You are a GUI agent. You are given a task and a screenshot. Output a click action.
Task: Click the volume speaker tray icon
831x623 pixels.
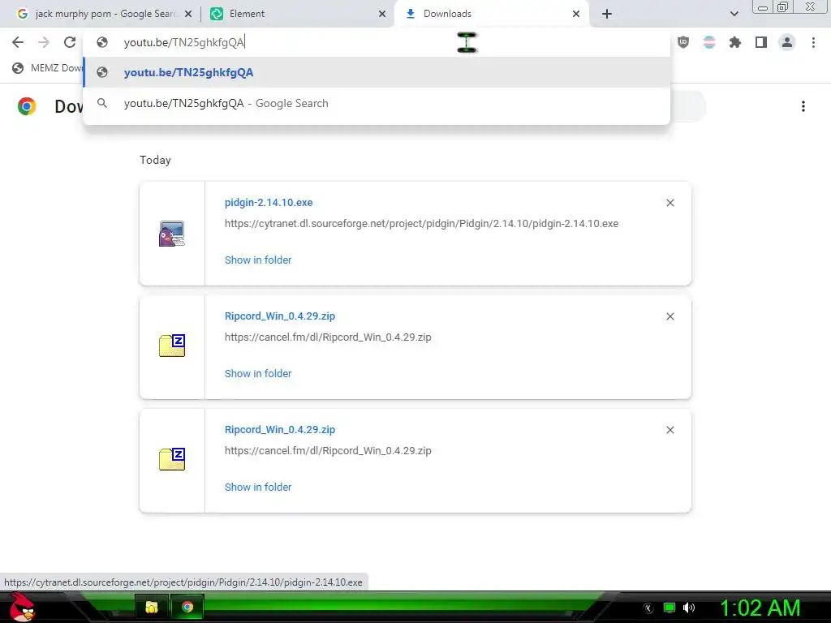pyautogui.click(x=689, y=608)
